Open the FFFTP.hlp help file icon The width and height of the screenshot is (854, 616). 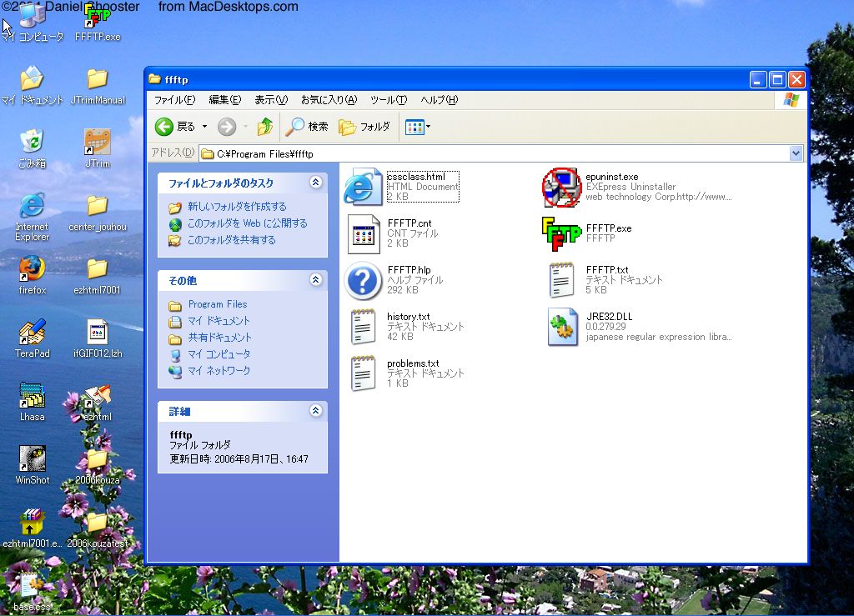coord(363,281)
